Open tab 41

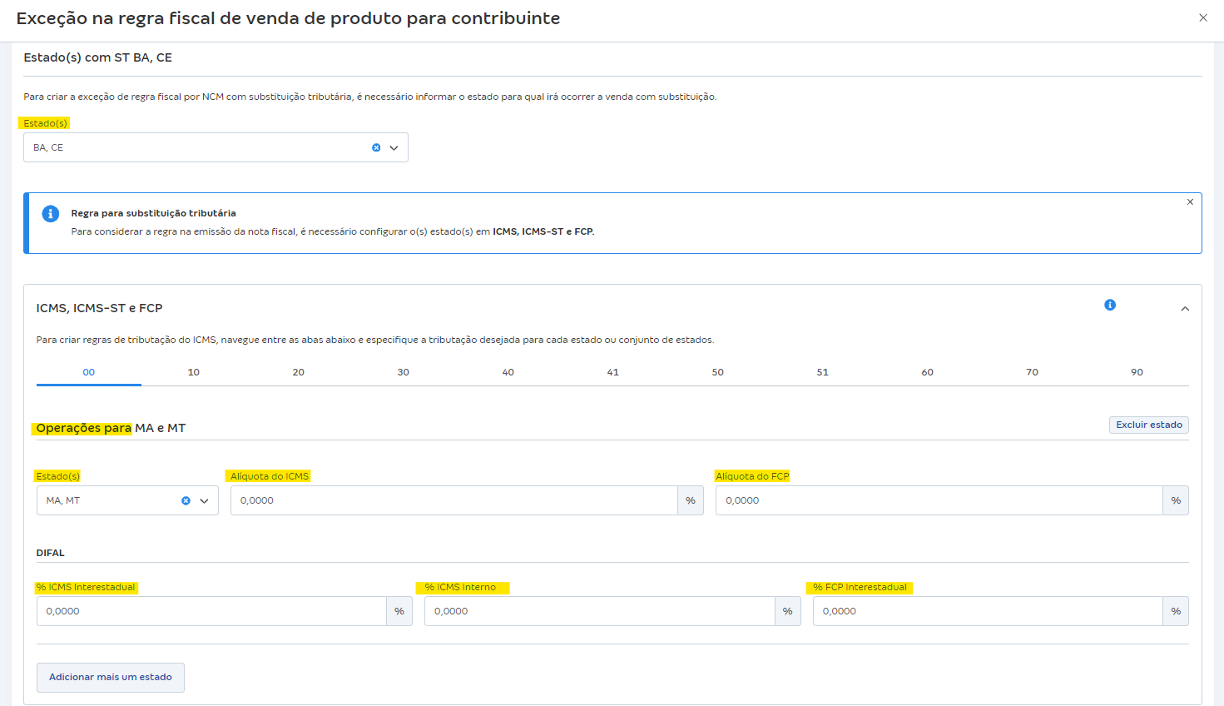(x=612, y=372)
